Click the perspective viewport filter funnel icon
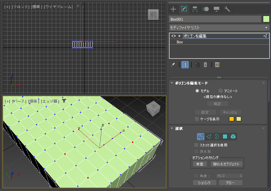The height and width of the screenshot is (191, 271). [x=64, y=101]
